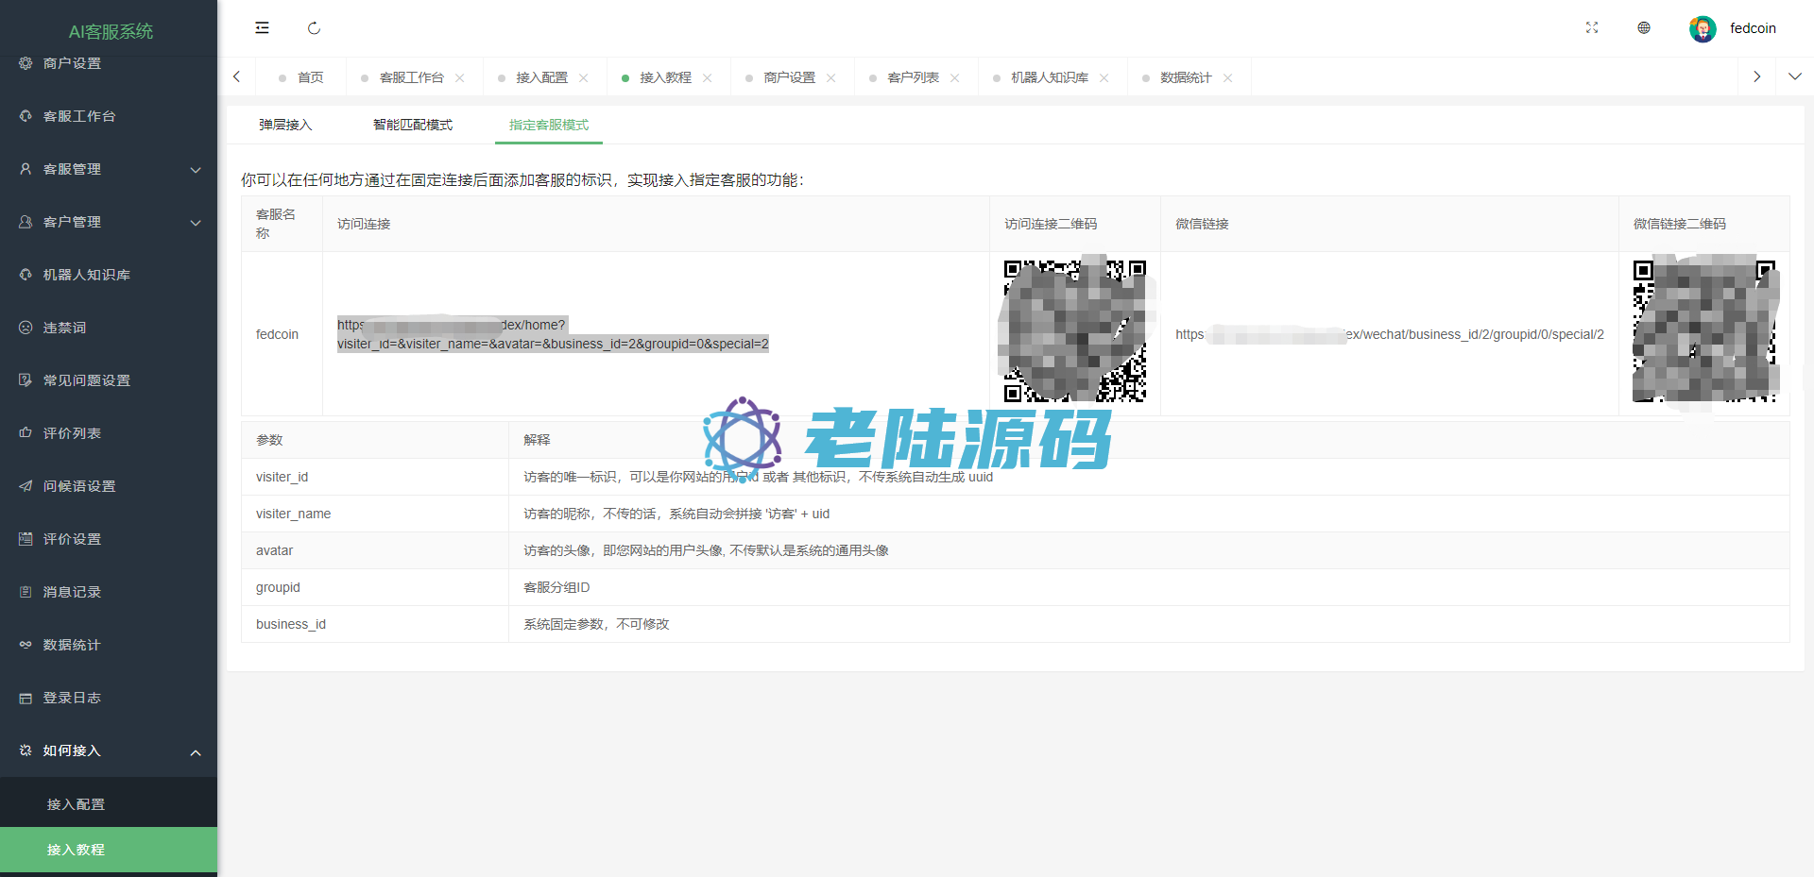Click the fedcoin user avatar
Image resolution: width=1814 pixels, height=877 pixels.
pos(1703,29)
